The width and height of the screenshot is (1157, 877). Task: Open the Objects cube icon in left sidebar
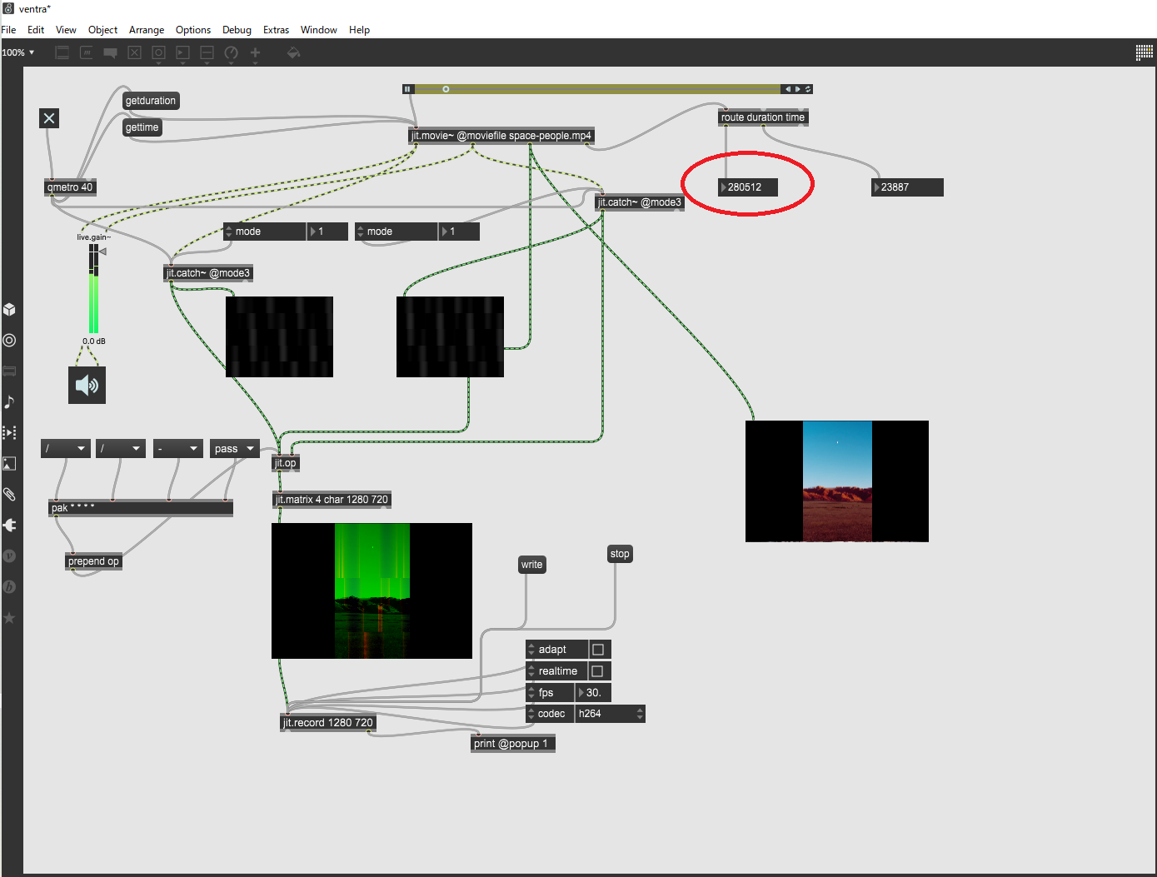tap(9, 310)
